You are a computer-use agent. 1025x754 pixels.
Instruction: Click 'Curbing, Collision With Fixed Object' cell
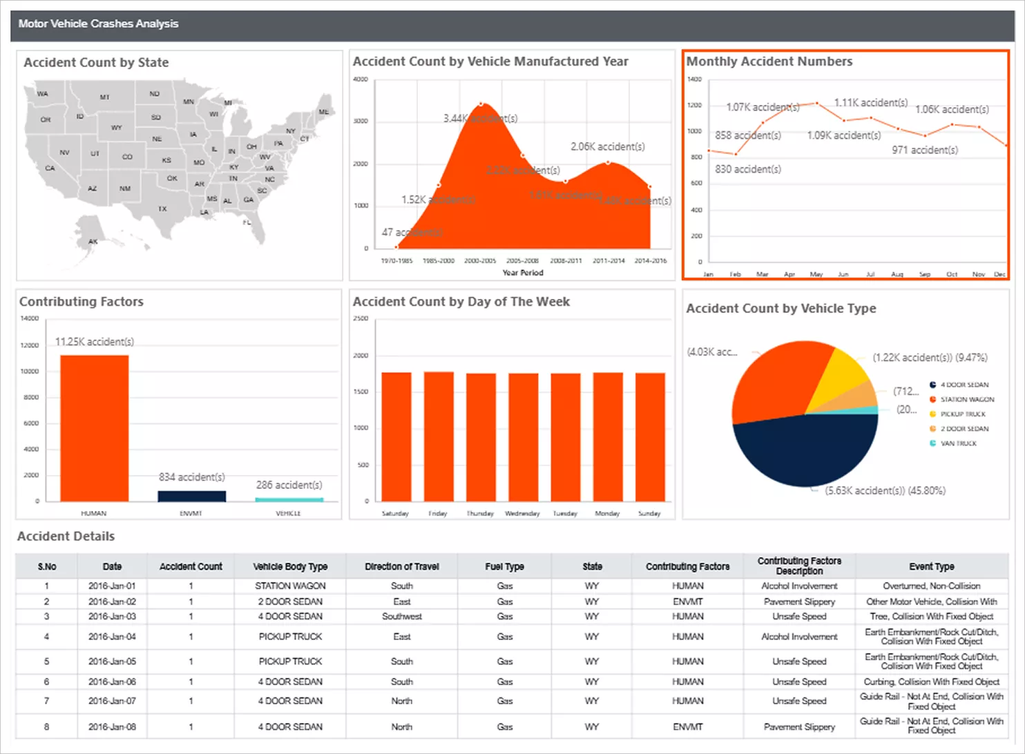932,681
